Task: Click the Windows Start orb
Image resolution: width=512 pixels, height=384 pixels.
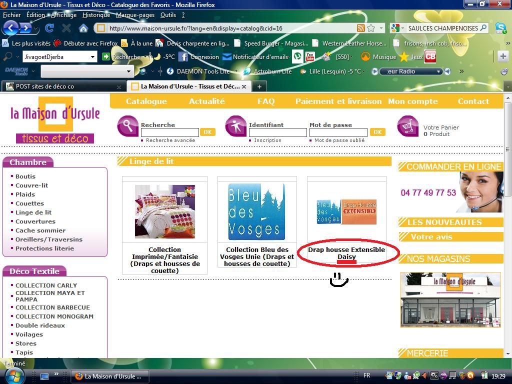Action: pyautogui.click(x=12, y=375)
